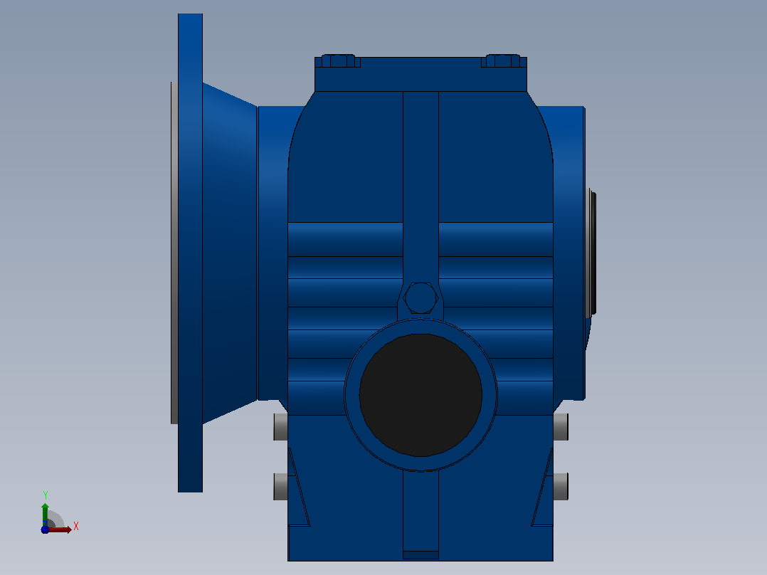767x575 pixels.
Task: Pick the top-right bolt head on the cover
Action: tap(503, 60)
